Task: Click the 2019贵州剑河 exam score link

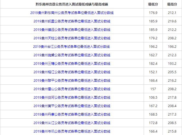Action: (72, 98)
